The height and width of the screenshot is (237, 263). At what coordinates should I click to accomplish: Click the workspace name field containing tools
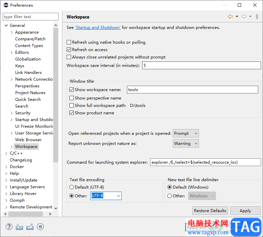192,90
